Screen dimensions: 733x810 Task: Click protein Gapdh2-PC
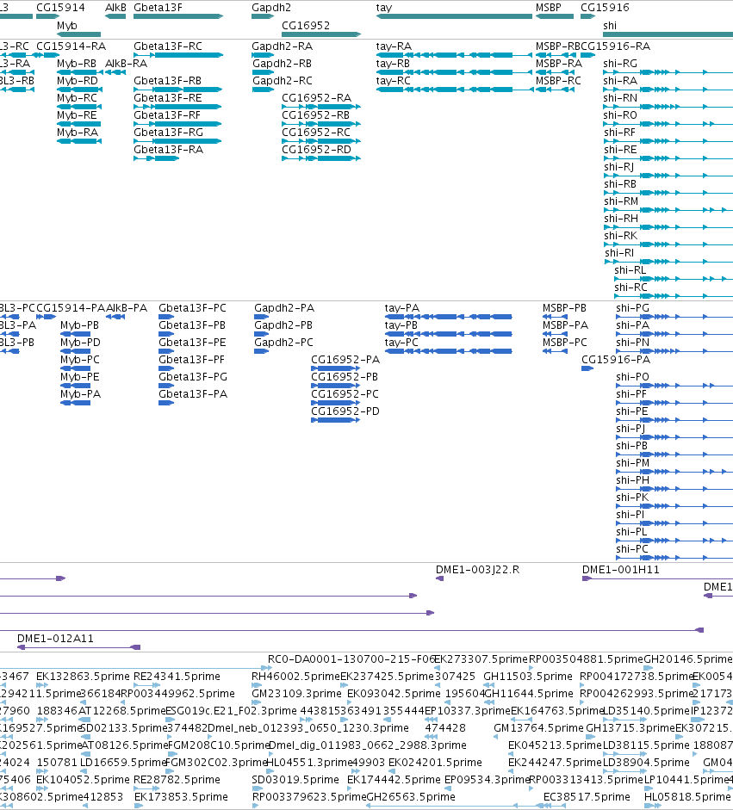(x=283, y=342)
